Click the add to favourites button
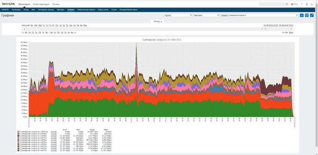Image resolution: width=318 pixels, height=155 pixels. [x=302, y=15]
